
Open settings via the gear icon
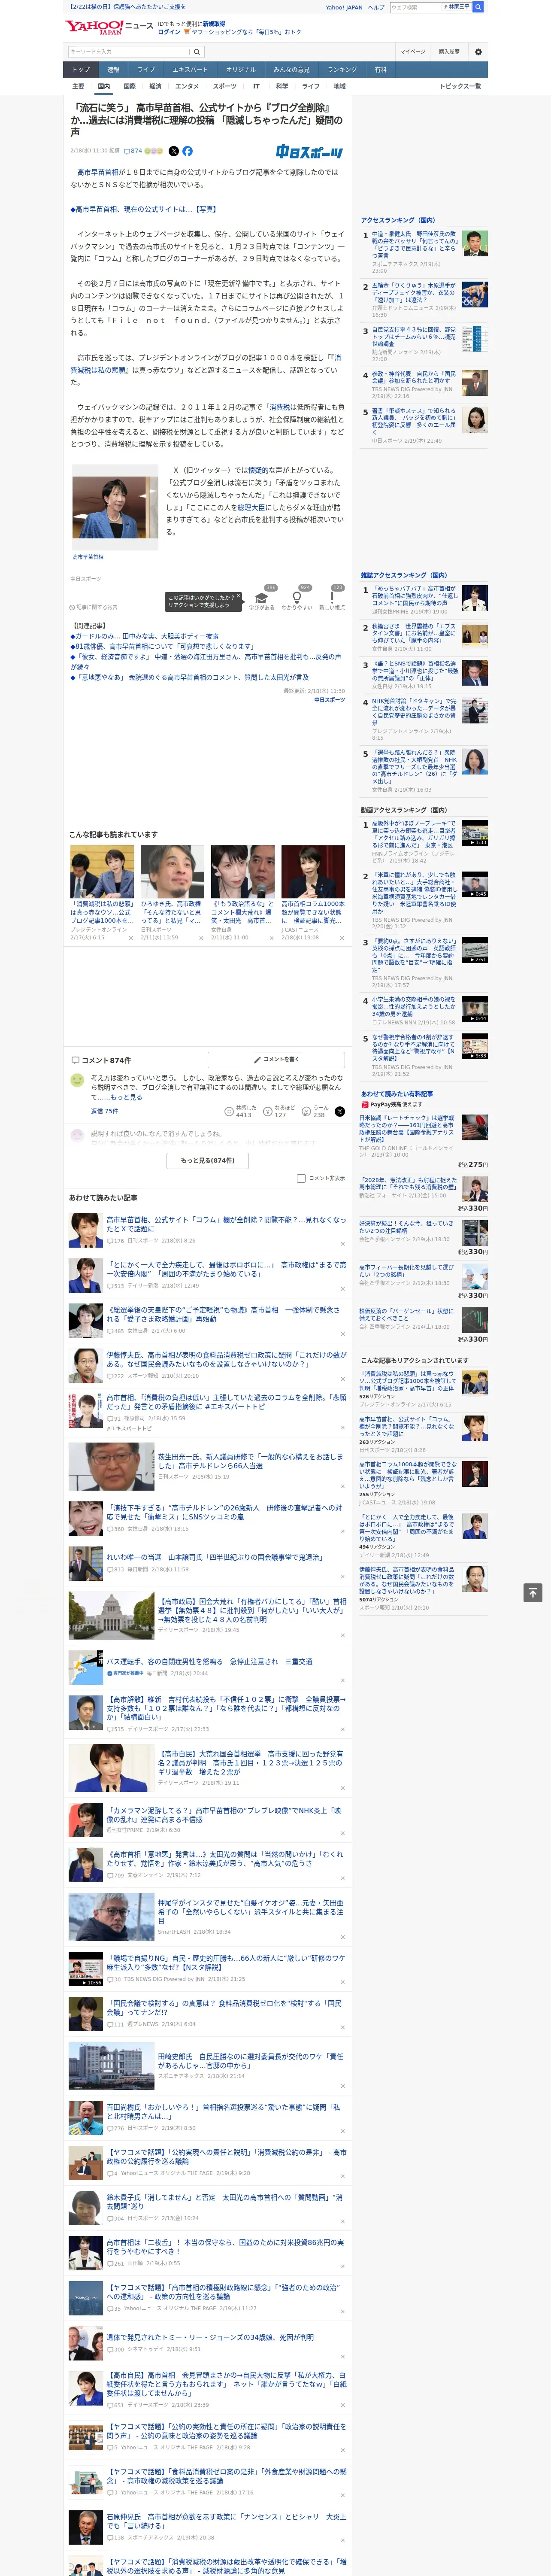(477, 52)
